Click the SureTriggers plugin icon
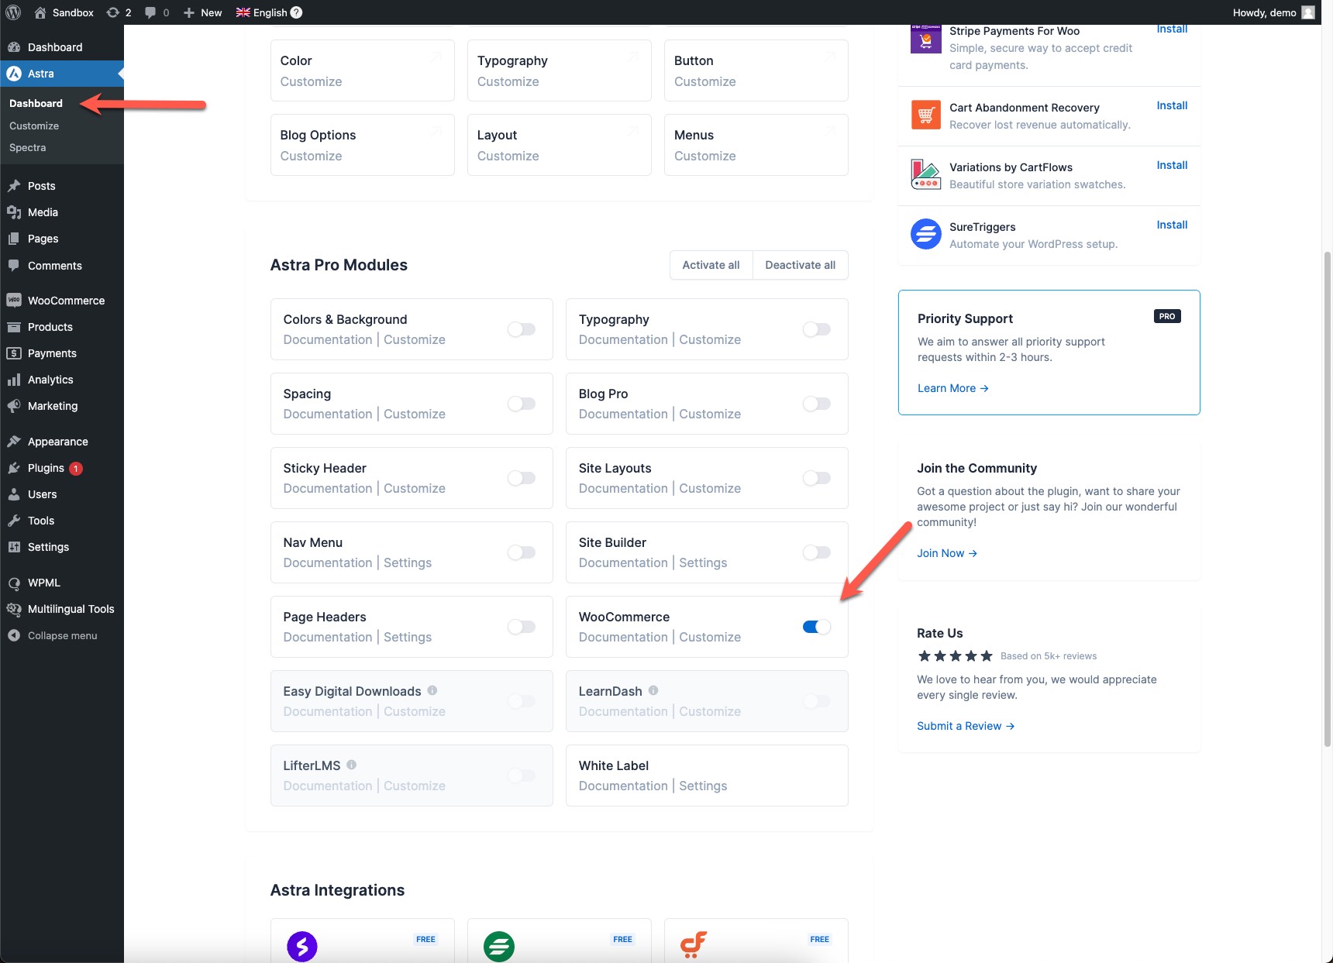The image size is (1333, 963). coord(925,234)
